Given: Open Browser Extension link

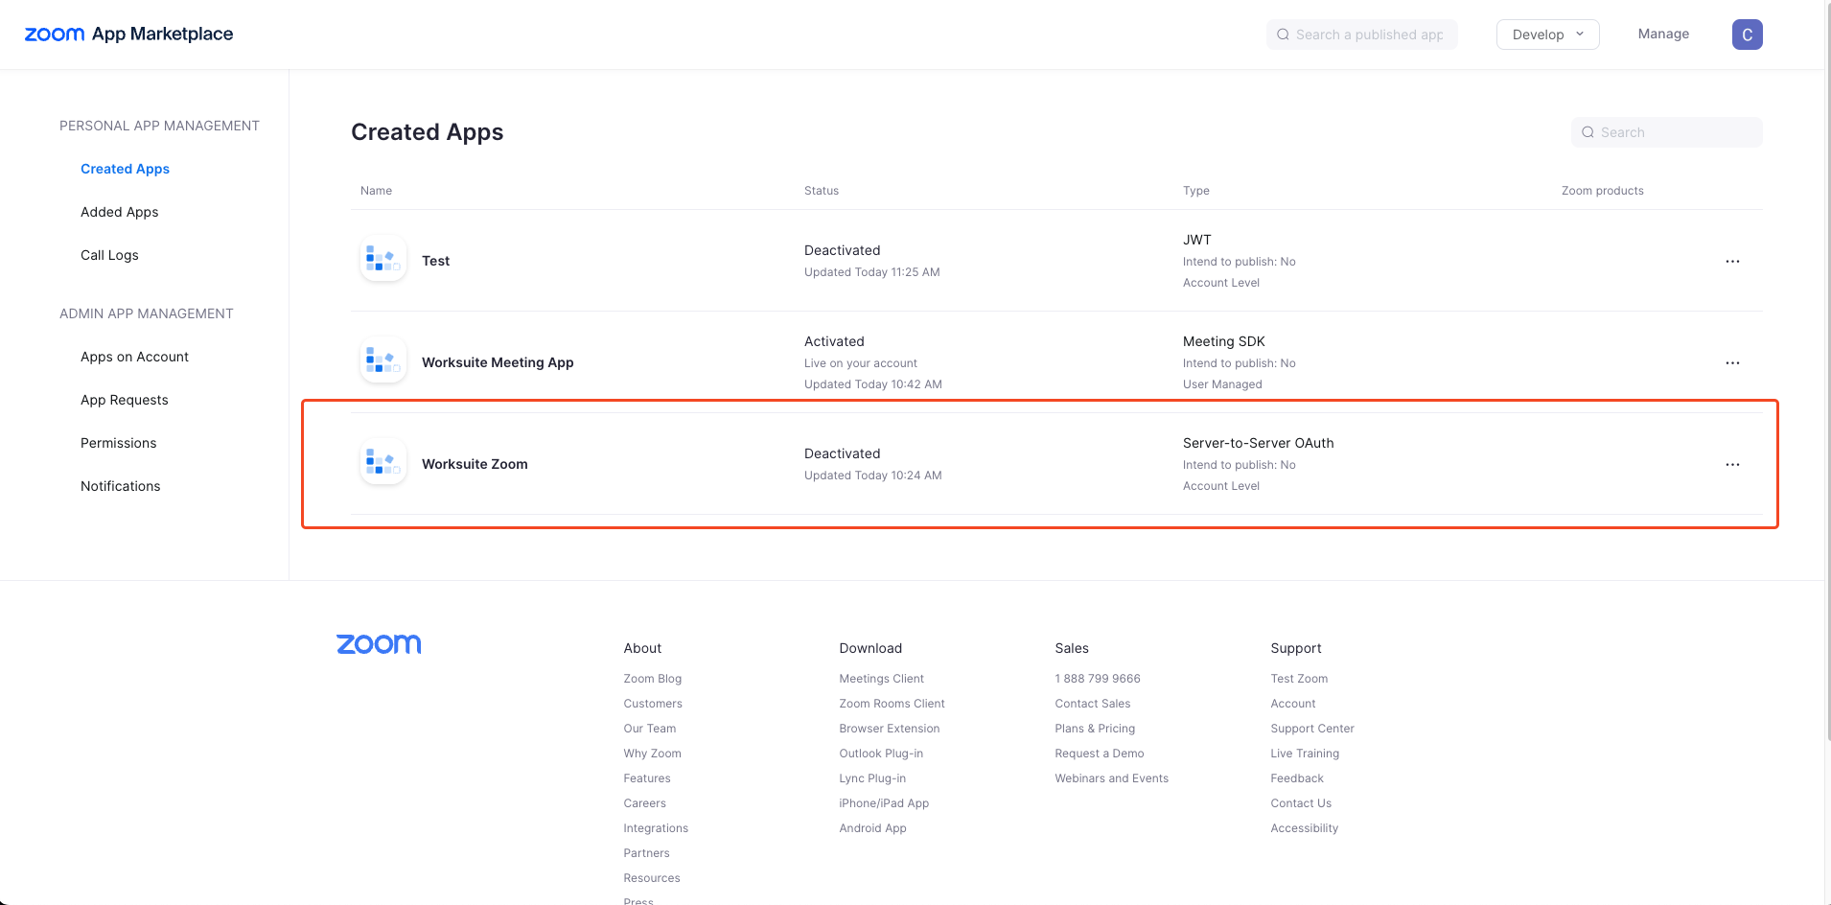Looking at the screenshot, I should pos(889,729).
